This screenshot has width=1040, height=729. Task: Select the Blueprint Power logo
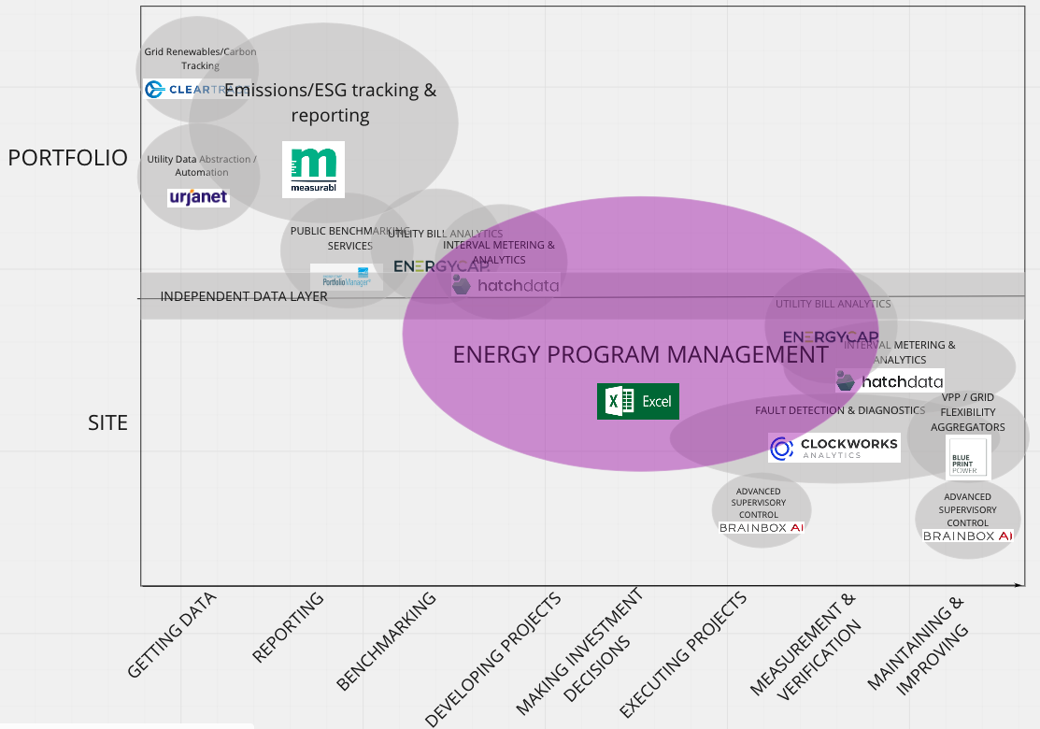pos(967,457)
